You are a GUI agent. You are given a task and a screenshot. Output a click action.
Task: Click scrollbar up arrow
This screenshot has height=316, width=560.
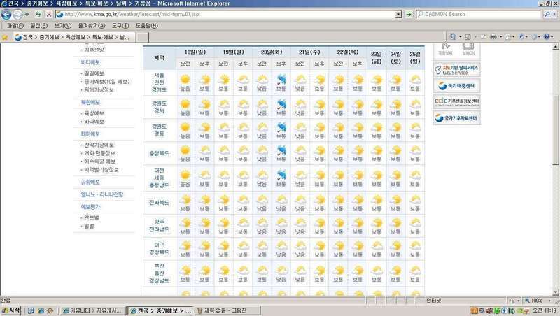(556, 47)
